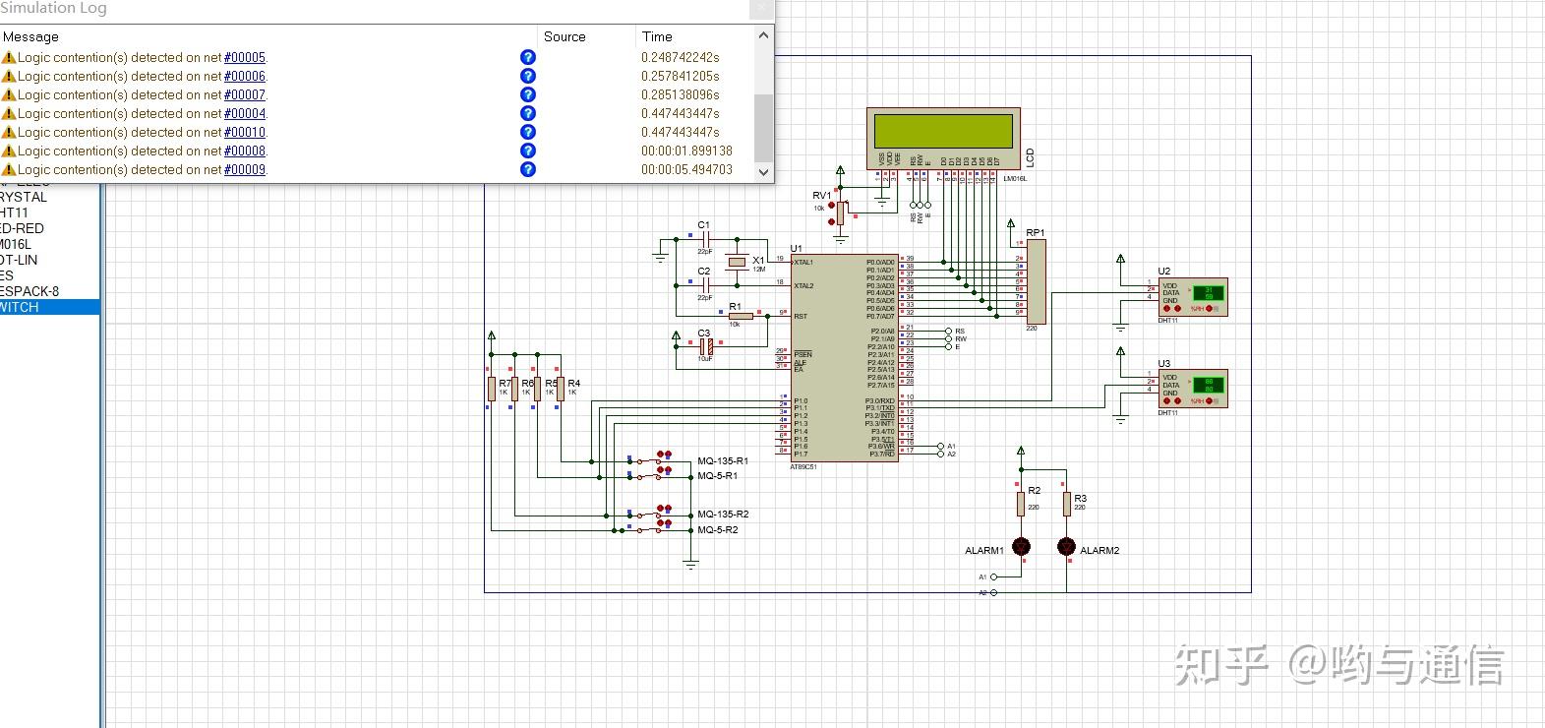Select the ALARM1 LED

[x=1021, y=546]
